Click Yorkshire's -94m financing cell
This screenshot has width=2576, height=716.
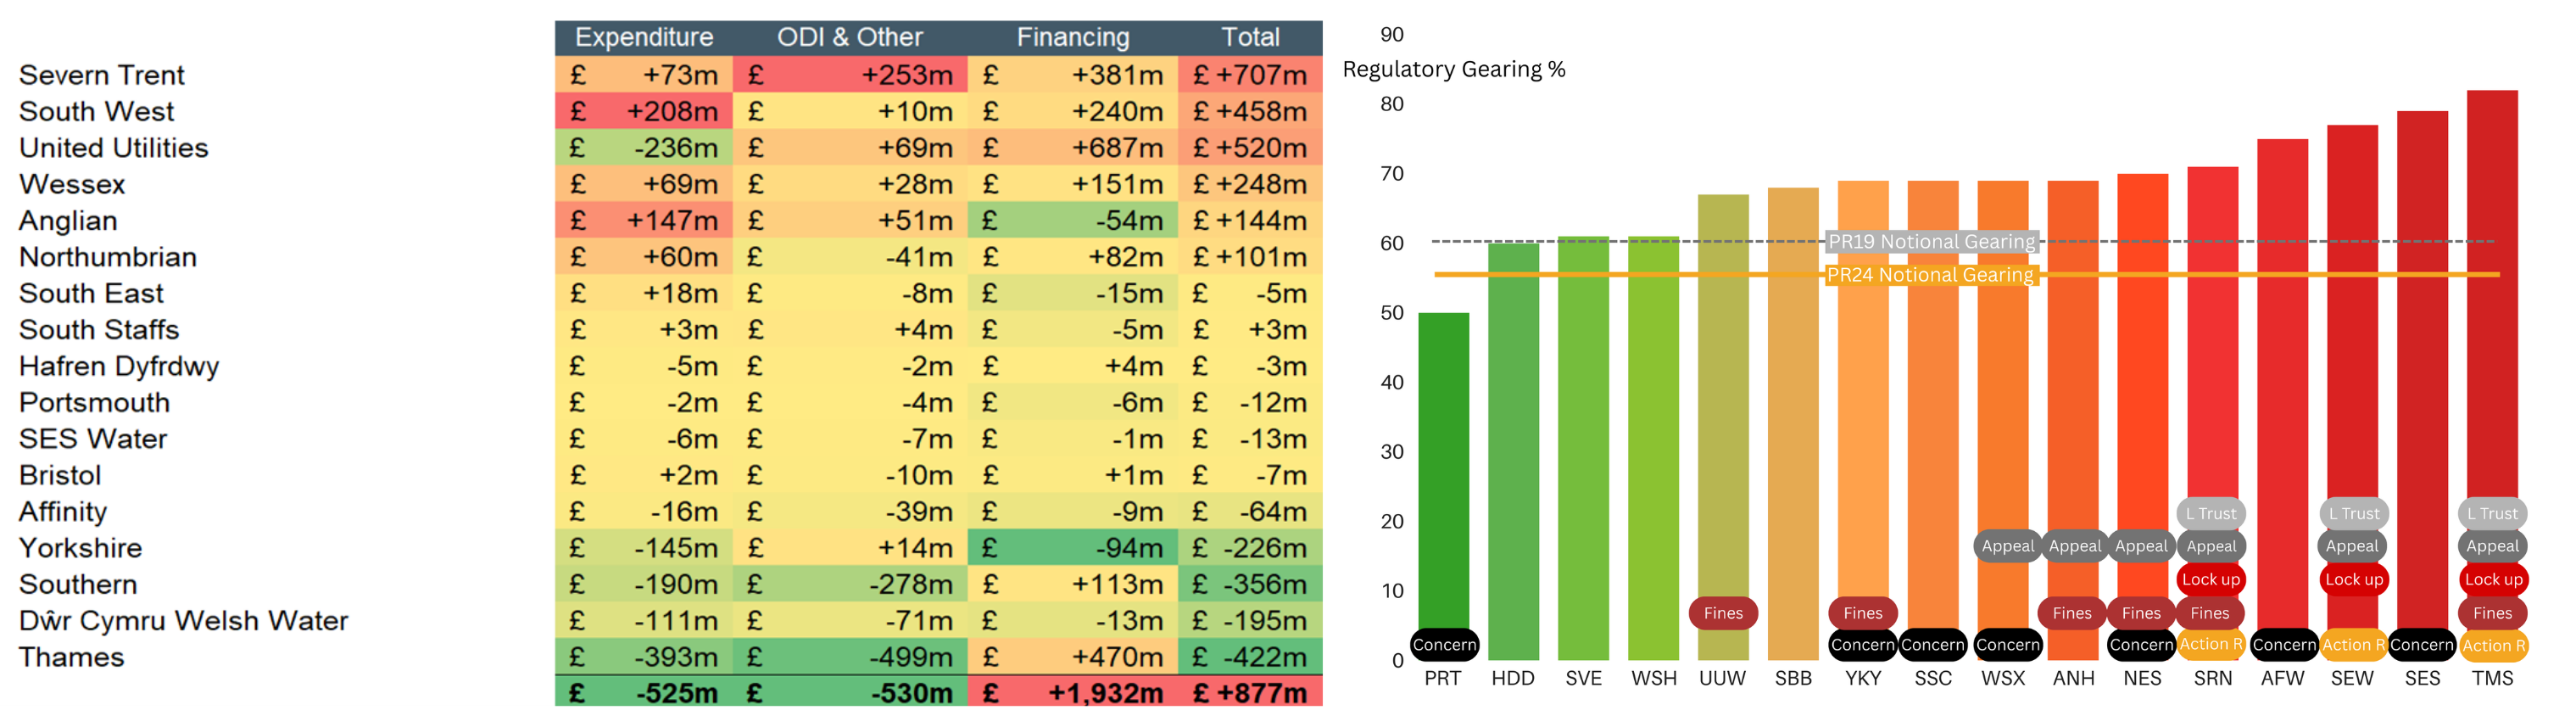click(1073, 548)
